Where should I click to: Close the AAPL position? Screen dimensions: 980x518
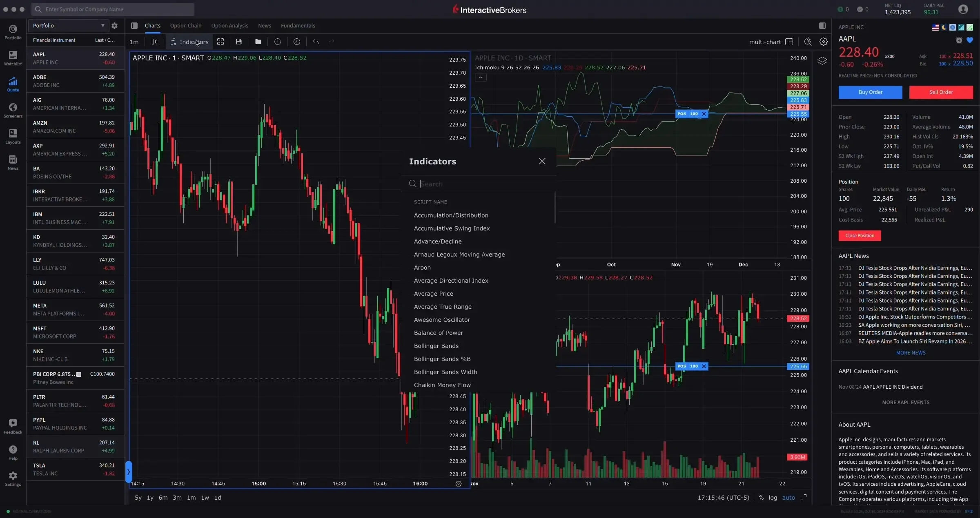point(859,235)
